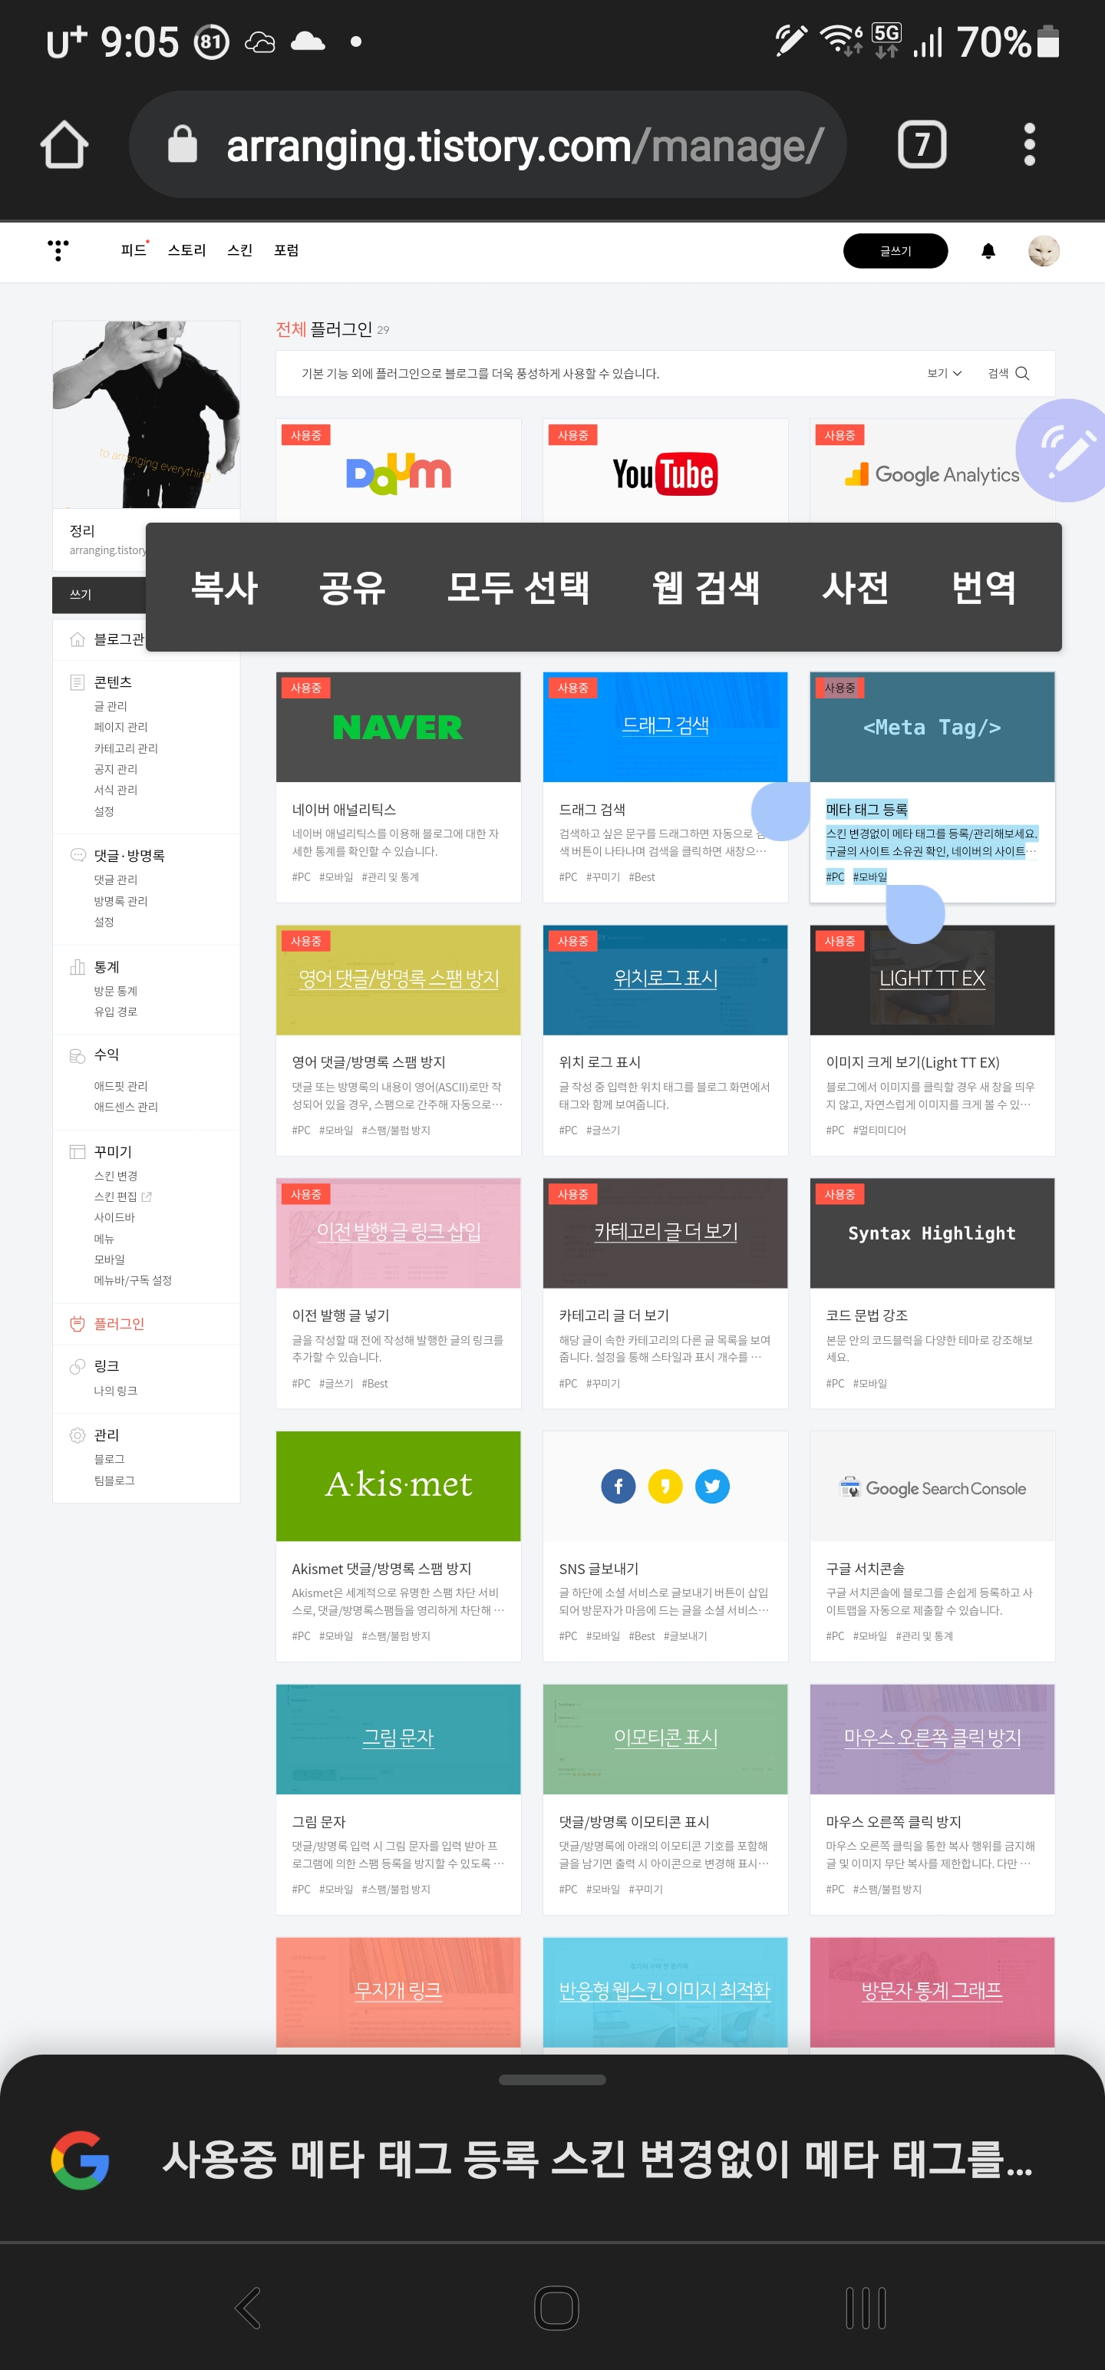
Task: Open the 이모티콘 표시 plugin card
Action: point(665,1799)
